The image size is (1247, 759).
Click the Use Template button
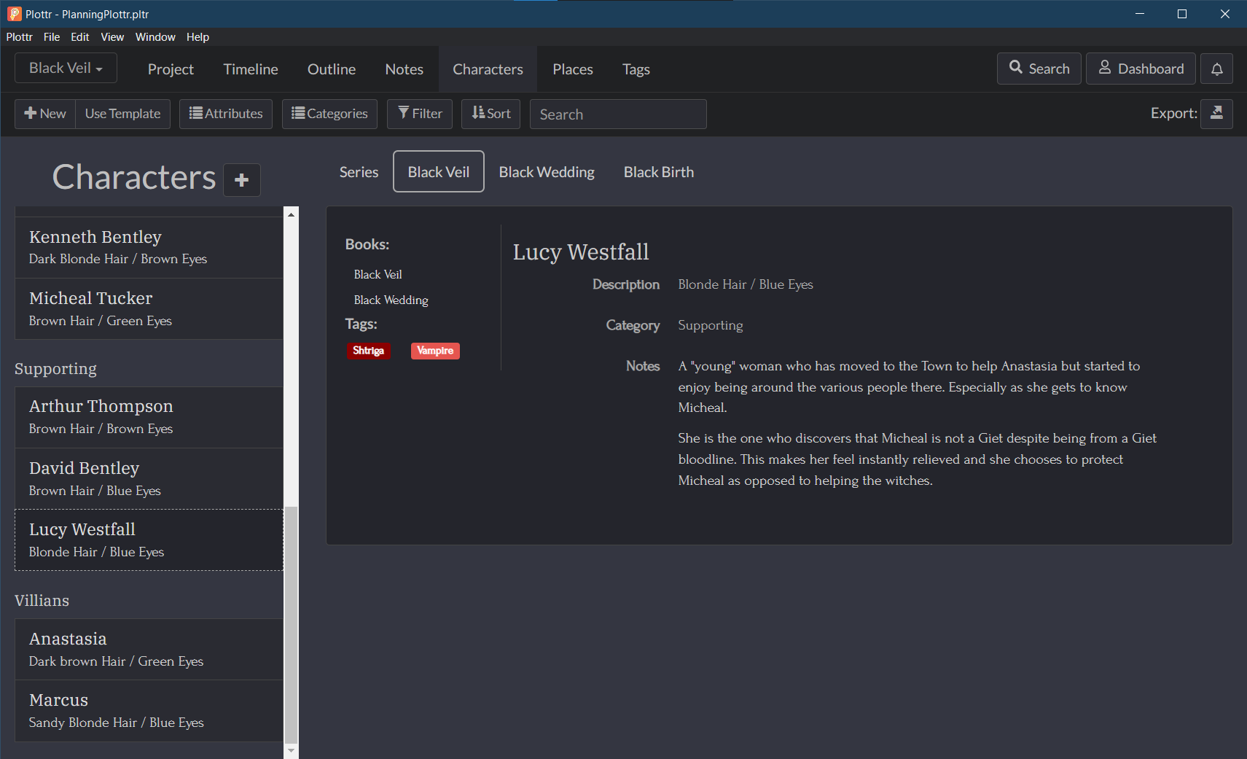[x=122, y=114]
